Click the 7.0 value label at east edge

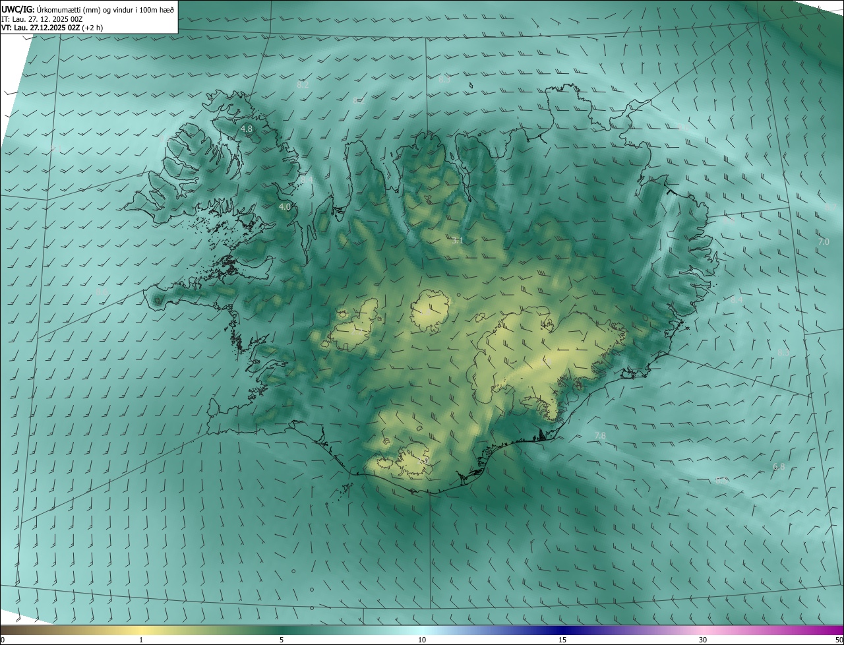tap(824, 242)
